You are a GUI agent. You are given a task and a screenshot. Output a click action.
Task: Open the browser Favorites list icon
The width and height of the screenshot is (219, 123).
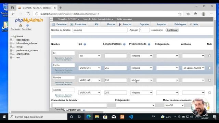click(188, 14)
